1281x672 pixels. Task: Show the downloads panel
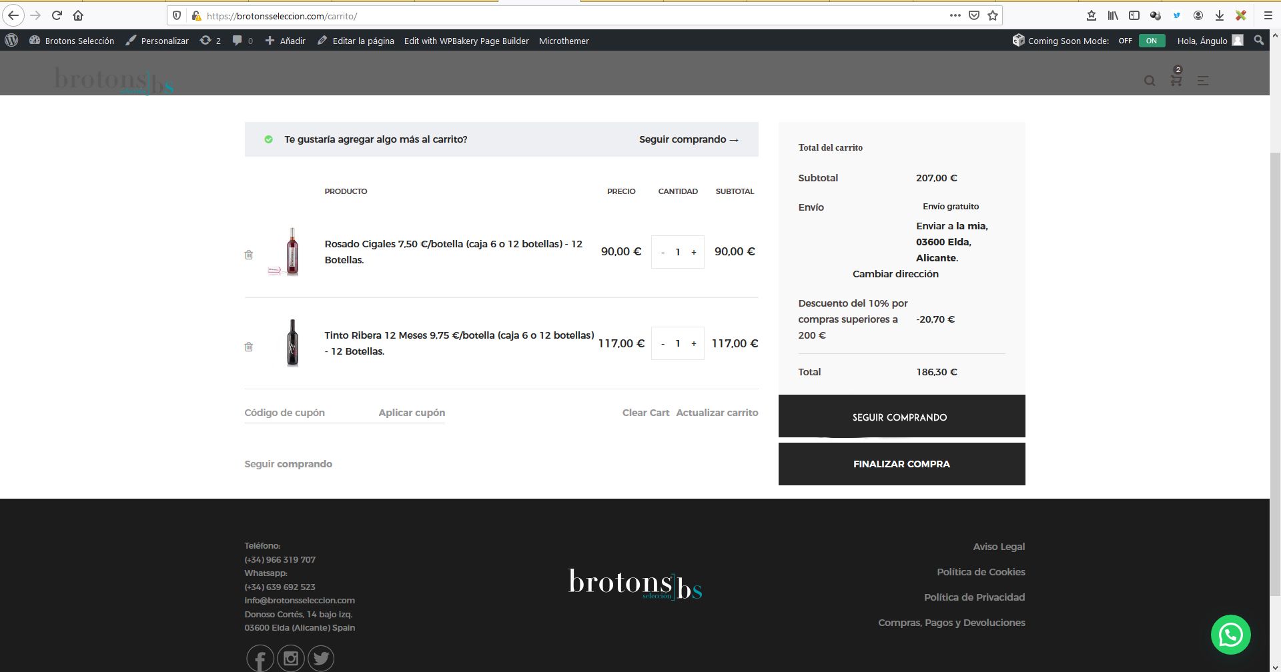pyautogui.click(x=1220, y=15)
